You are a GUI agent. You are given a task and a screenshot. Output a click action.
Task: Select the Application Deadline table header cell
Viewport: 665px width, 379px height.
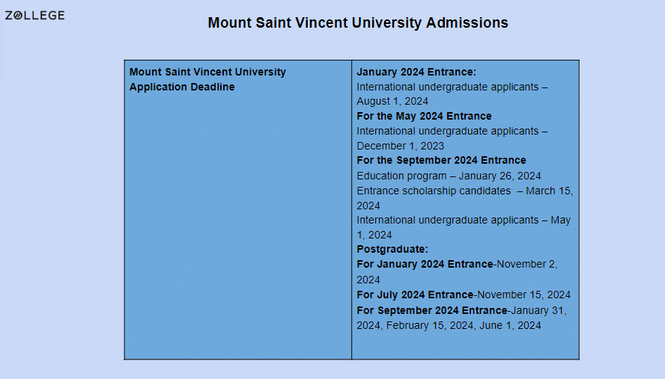(x=237, y=209)
